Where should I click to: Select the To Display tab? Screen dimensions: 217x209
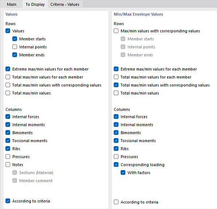click(35, 4)
